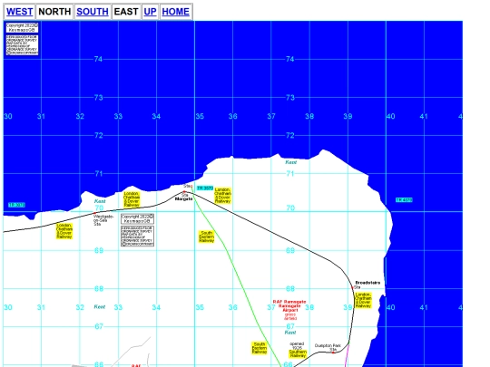Click the London Chatham & Dover label beside TR 3070
This screenshot has height=367, width=490.
pyautogui.click(x=223, y=196)
